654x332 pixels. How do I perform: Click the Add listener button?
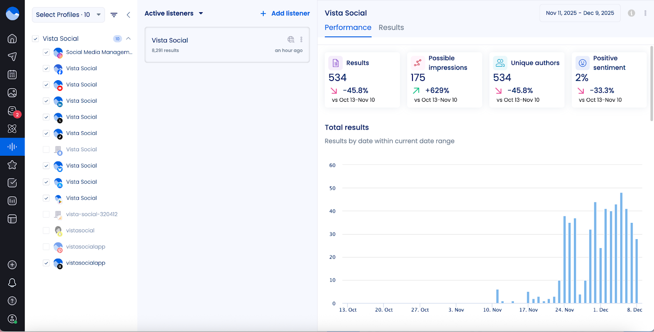(x=285, y=13)
